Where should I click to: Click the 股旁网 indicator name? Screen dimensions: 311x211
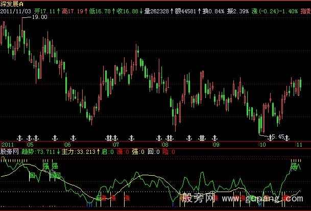coord(9,152)
